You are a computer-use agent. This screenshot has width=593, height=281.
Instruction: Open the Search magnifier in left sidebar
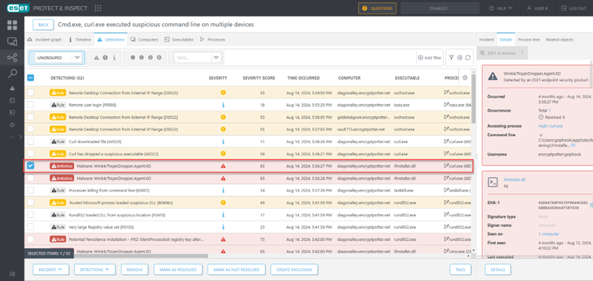click(12, 73)
